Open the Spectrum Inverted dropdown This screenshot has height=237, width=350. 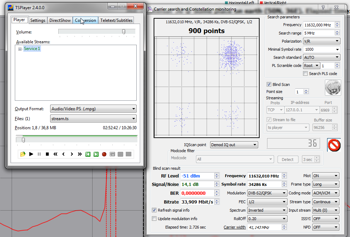pyautogui.click(x=267, y=210)
